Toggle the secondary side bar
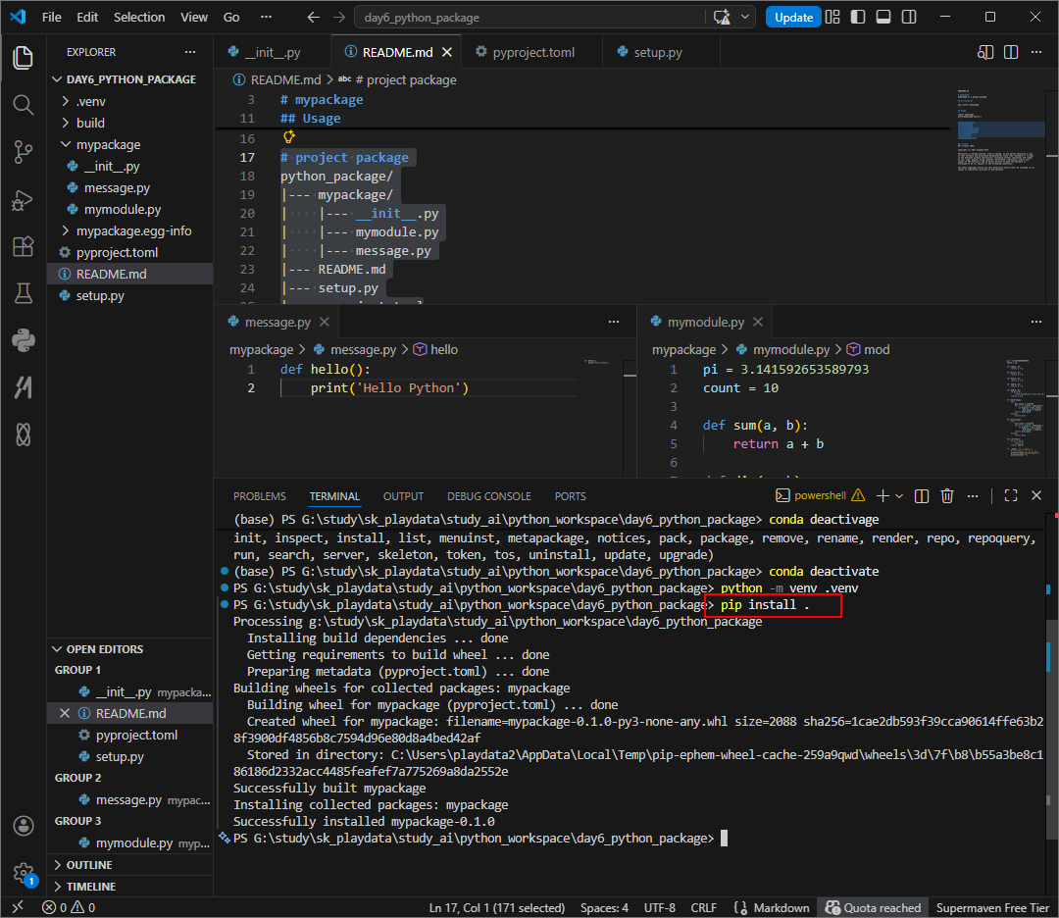The width and height of the screenshot is (1059, 918). point(909,17)
